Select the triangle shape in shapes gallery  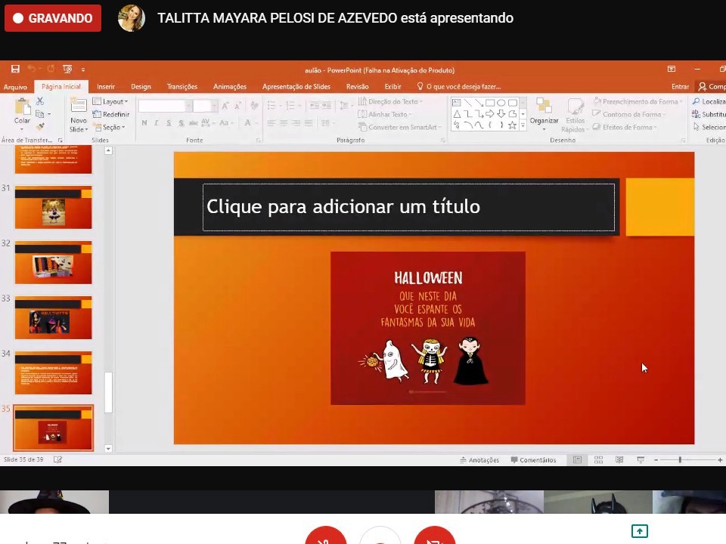click(457, 114)
